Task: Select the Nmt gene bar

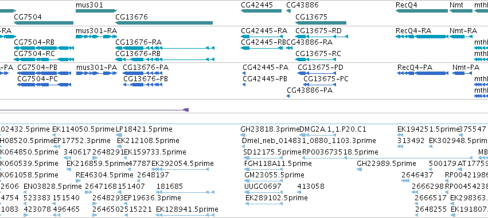Action: click(461, 11)
